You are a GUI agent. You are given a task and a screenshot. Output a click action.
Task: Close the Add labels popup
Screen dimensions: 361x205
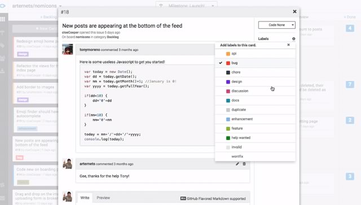point(288,45)
